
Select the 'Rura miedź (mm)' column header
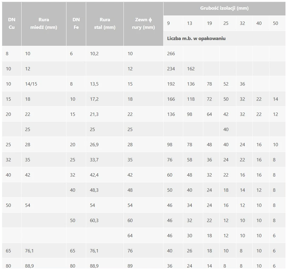44,23
